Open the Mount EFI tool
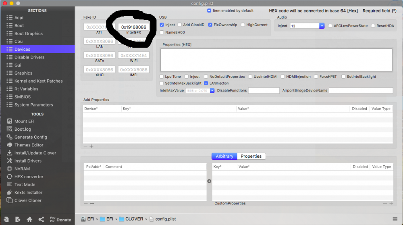This screenshot has width=403, height=225. click(24, 121)
